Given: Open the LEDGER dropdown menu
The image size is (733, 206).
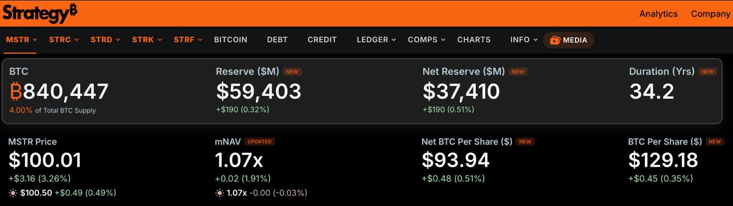Looking at the screenshot, I should tap(376, 40).
